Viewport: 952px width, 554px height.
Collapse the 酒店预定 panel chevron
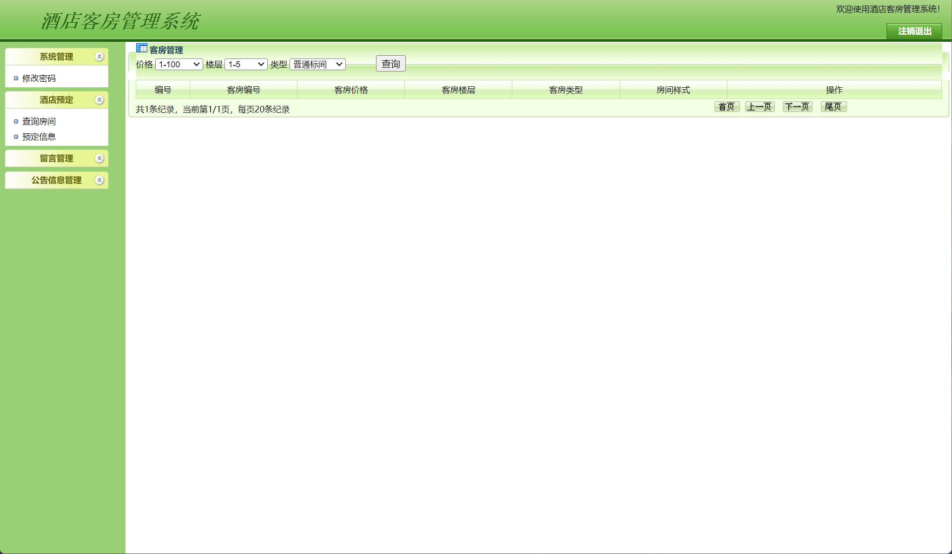pos(99,99)
